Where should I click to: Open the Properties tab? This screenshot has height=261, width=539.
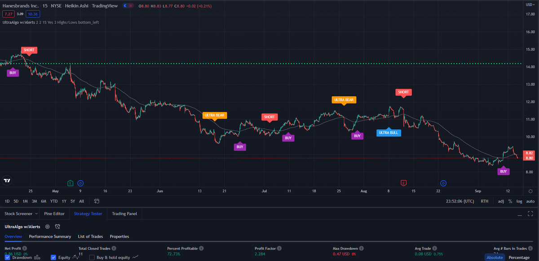tap(119, 236)
